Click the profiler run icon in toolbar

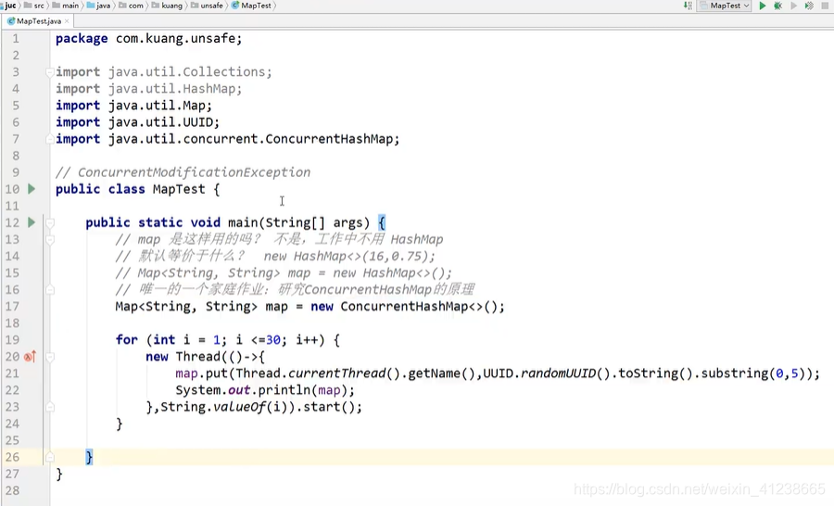pyautogui.click(x=809, y=6)
